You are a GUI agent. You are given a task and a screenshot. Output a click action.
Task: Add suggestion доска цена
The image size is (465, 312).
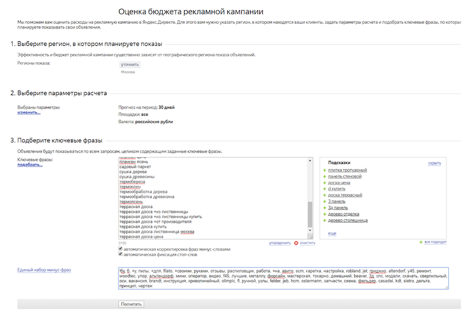click(x=339, y=183)
